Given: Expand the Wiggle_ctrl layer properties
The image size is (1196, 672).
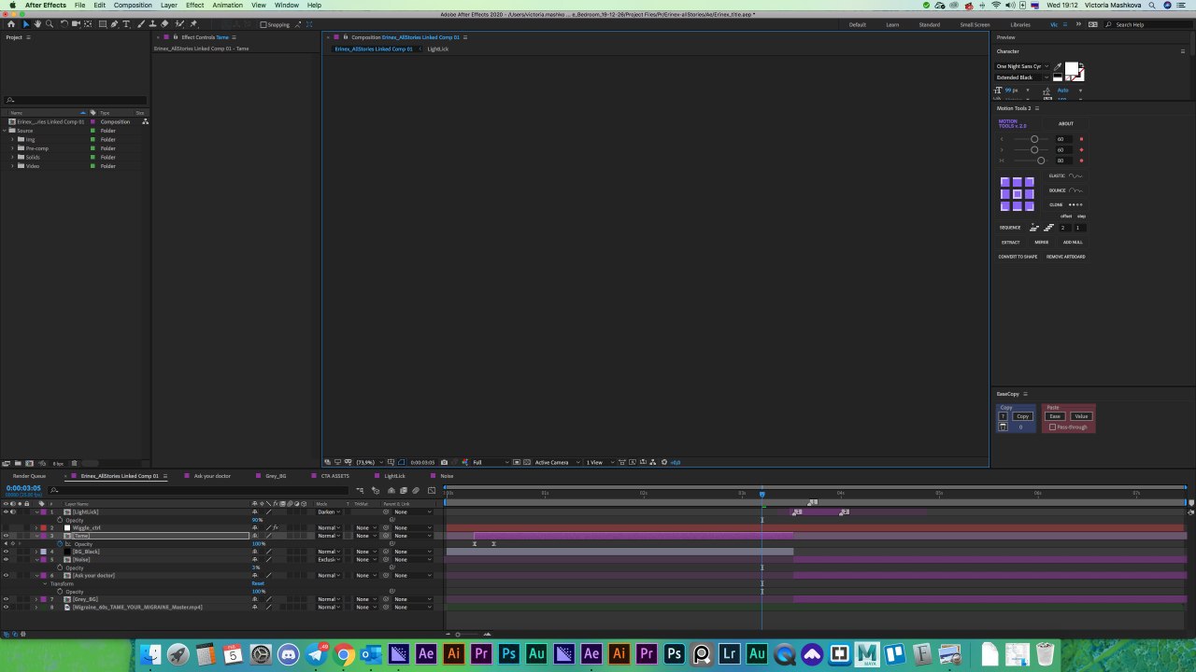Looking at the screenshot, I should coord(36,528).
